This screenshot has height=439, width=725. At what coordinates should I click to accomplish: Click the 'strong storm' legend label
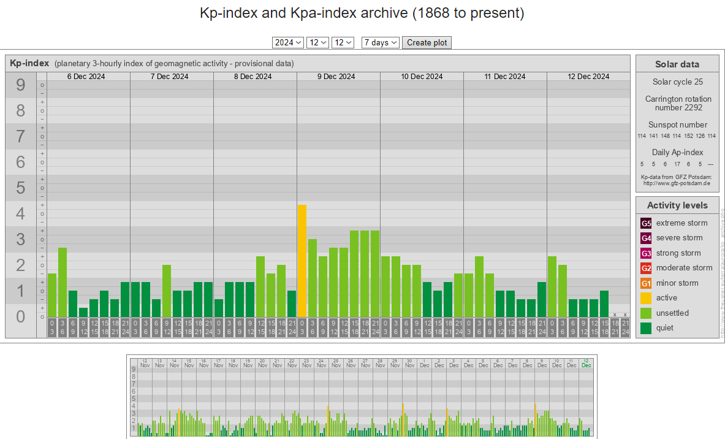pos(678,253)
